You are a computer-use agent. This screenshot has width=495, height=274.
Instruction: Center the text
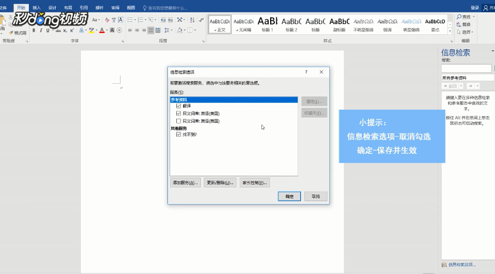pyautogui.click(x=136, y=30)
